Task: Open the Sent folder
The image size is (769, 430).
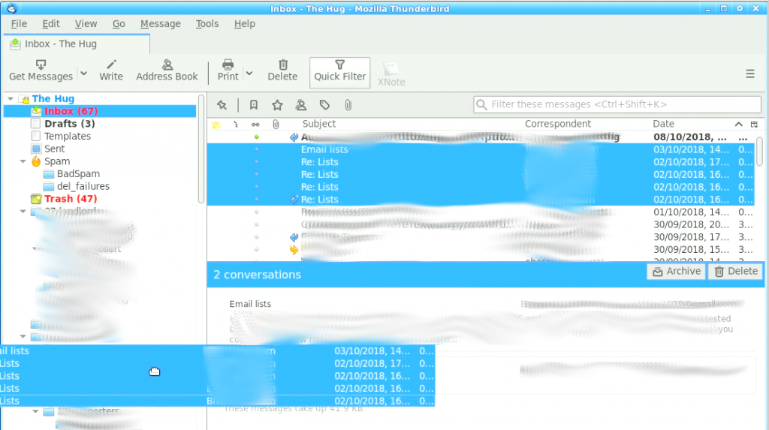Action: pos(54,149)
